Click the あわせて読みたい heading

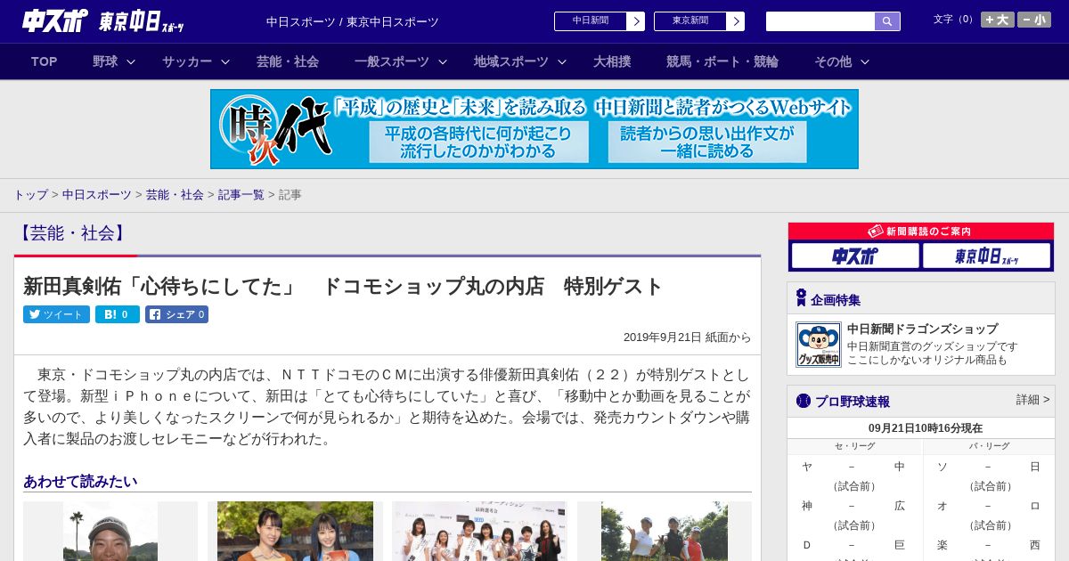[x=80, y=482]
